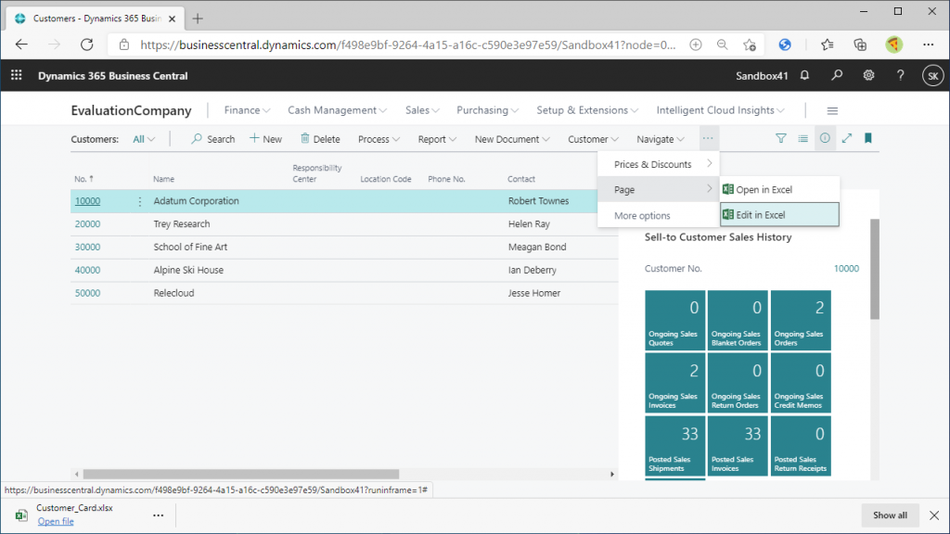Image resolution: width=950 pixels, height=534 pixels.
Task: Open the Posted Sales Shipments tile
Action: 675,446
